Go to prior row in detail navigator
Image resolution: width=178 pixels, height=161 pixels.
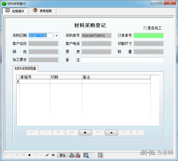(x=46, y=133)
